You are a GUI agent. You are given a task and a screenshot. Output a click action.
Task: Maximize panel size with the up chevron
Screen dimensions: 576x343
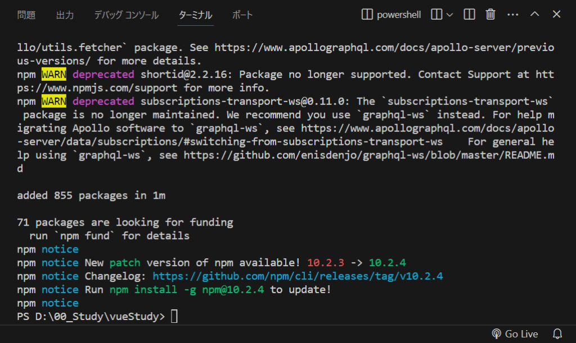click(535, 14)
